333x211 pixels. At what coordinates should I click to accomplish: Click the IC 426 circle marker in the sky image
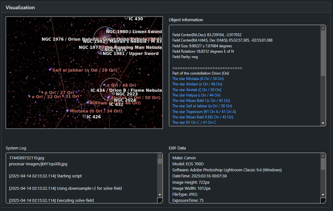(x=84, y=116)
